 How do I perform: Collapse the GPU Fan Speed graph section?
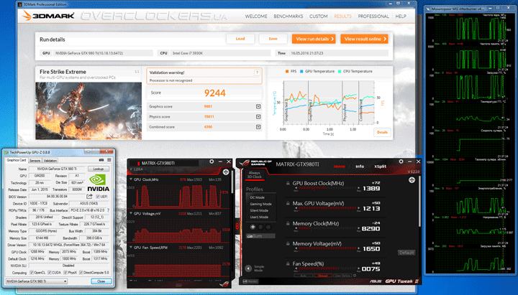131,247
